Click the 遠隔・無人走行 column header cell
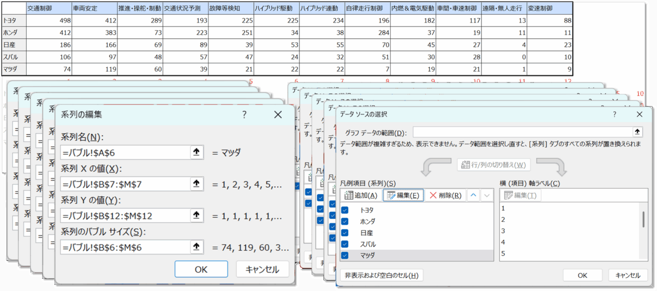Viewport: 657px width, 291px height. (505, 9)
